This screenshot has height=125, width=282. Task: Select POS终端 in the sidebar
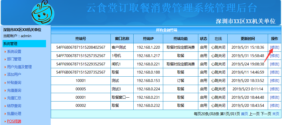tap(14, 121)
